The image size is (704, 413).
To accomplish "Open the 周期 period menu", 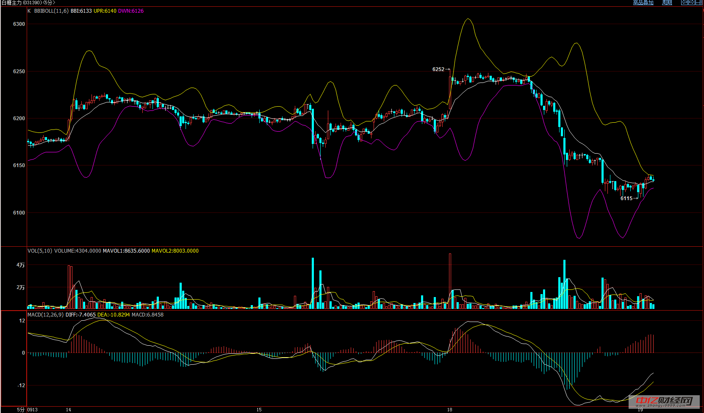I will pyautogui.click(x=667, y=3).
